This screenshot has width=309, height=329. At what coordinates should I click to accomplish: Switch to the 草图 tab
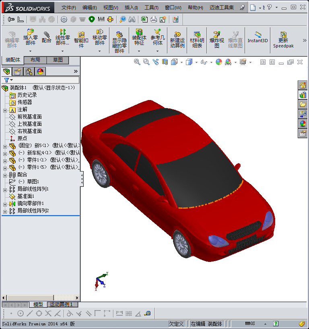click(58, 60)
